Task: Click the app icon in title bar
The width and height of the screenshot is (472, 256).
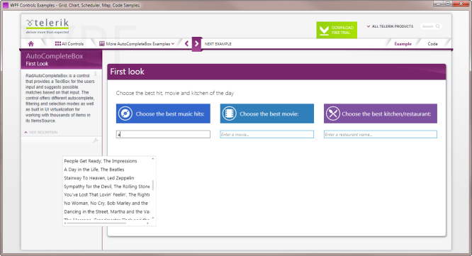Action: click(x=6, y=5)
